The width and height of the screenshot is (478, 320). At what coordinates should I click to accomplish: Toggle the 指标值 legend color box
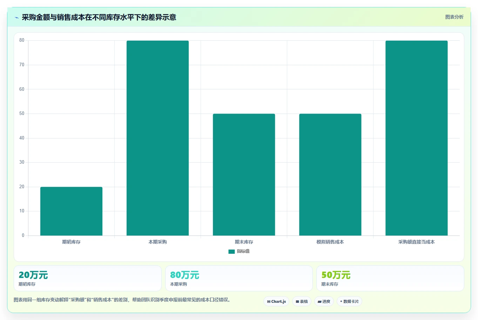click(x=231, y=251)
